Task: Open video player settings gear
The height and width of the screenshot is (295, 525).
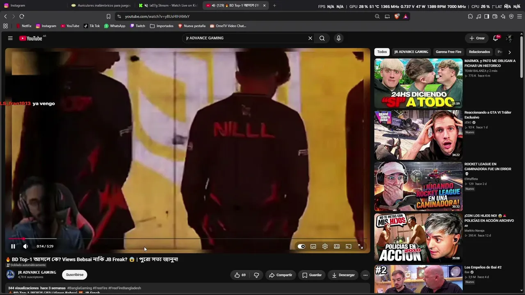Action: point(325,246)
